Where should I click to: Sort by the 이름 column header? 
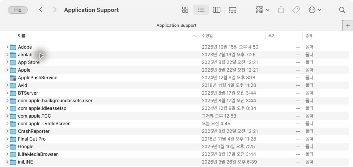tap(21, 36)
